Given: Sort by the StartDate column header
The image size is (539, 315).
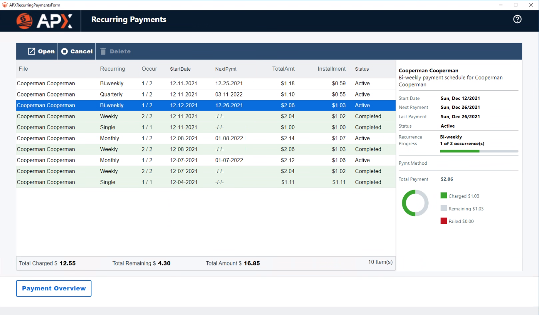Looking at the screenshot, I should pos(180,69).
